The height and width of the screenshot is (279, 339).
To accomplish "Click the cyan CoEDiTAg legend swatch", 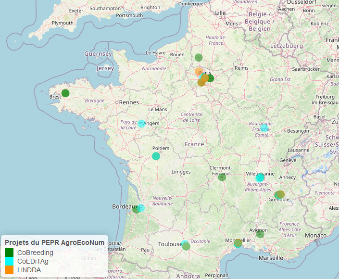I will pos(9,261).
